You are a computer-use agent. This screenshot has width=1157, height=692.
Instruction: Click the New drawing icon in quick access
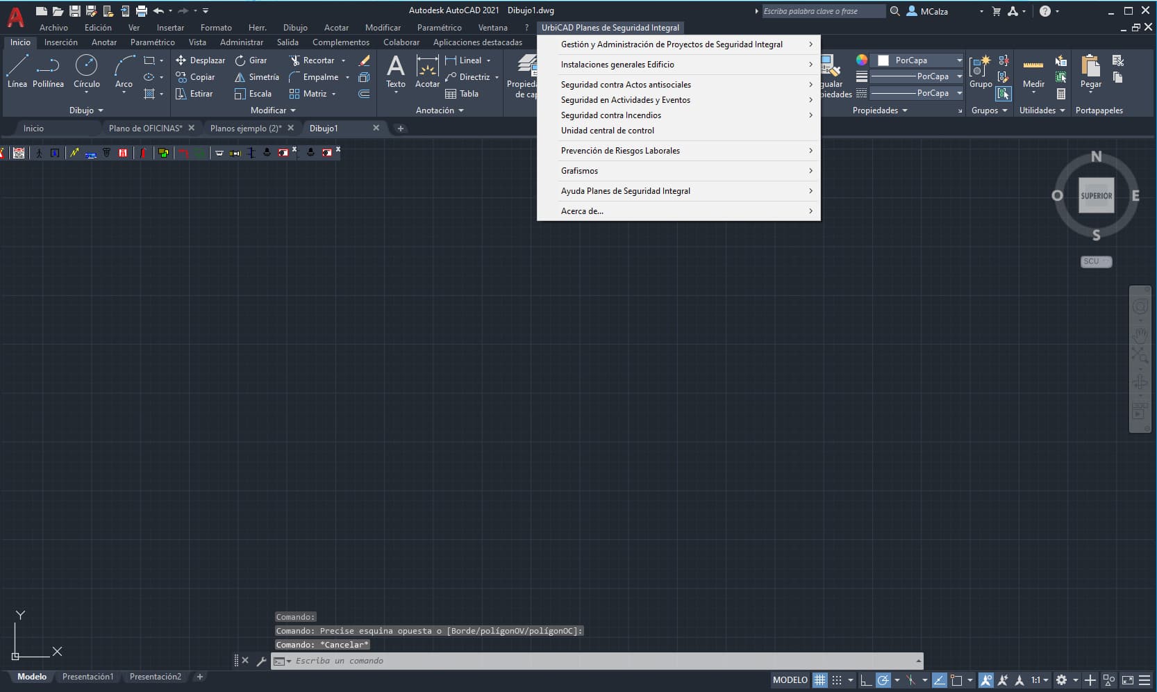[42, 11]
